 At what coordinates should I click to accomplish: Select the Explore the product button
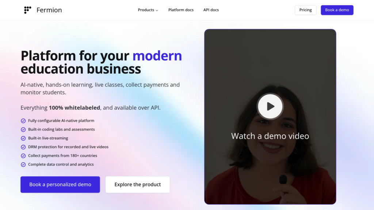point(138,184)
